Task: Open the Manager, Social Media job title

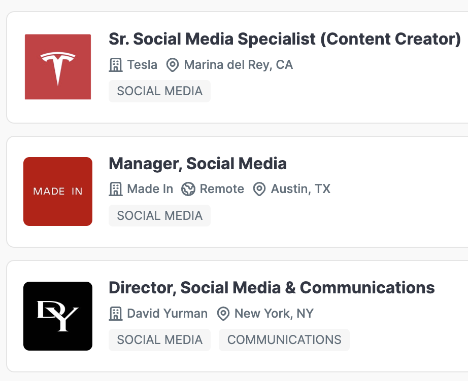Action: (x=197, y=164)
